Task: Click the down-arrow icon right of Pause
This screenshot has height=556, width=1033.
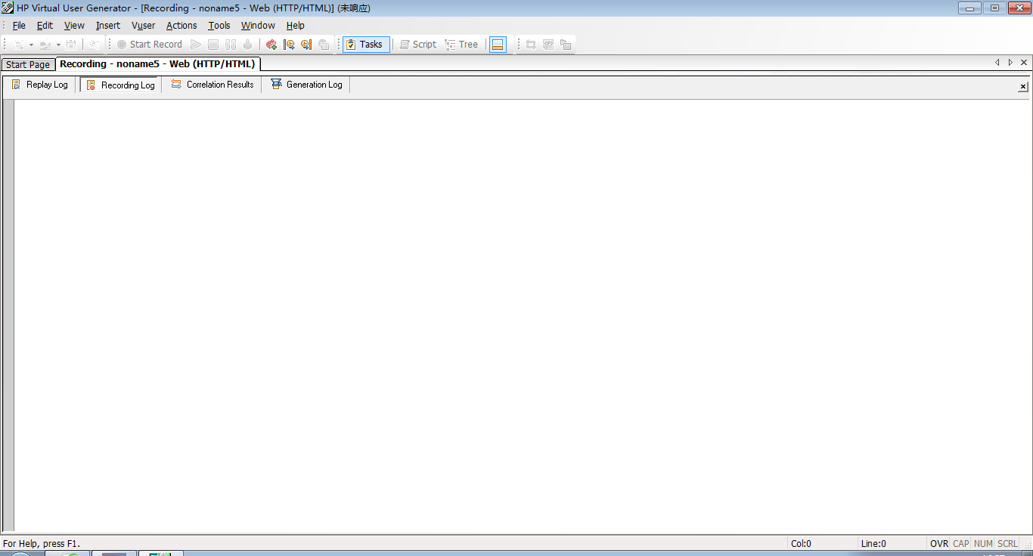Action: (247, 45)
